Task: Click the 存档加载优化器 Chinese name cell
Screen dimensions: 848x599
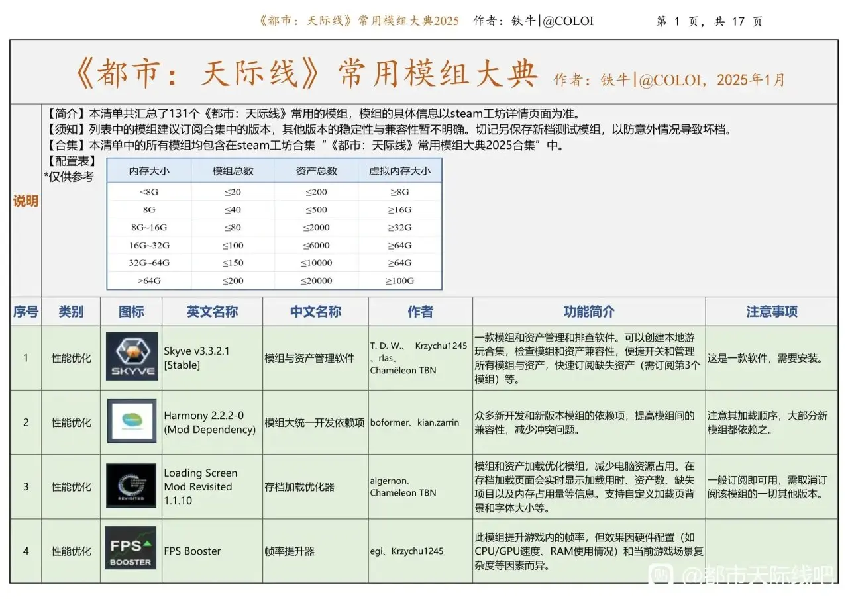Action: (299, 486)
